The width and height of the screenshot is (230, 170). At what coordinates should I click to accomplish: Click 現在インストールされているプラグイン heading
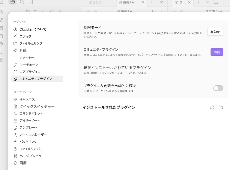117,68
